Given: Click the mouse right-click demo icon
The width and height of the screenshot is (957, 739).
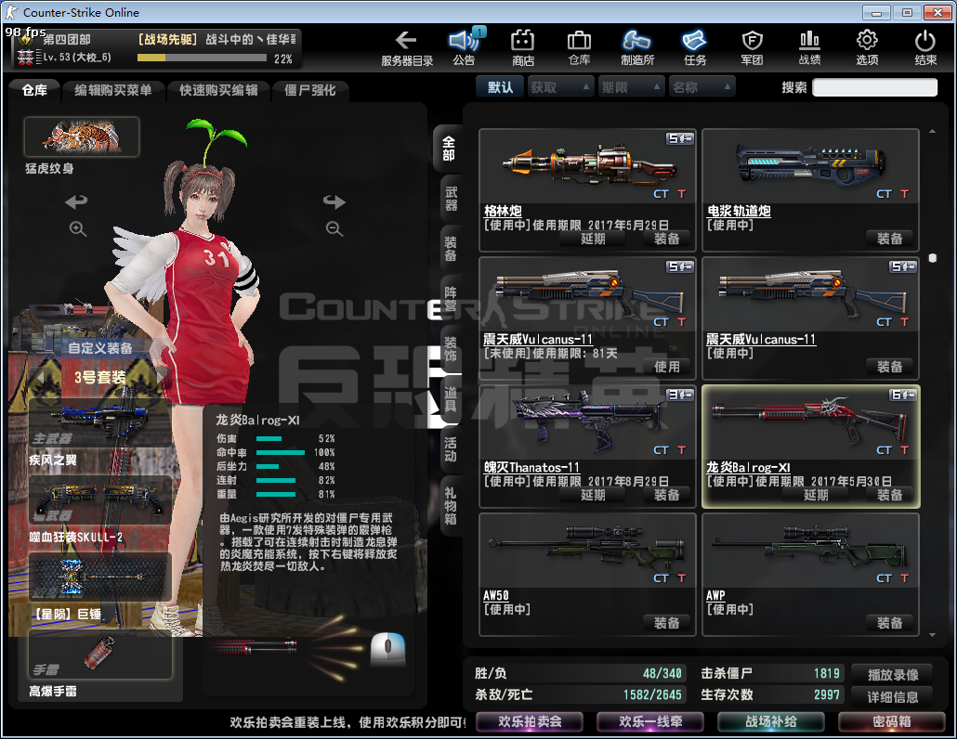Looking at the screenshot, I should click(388, 649).
